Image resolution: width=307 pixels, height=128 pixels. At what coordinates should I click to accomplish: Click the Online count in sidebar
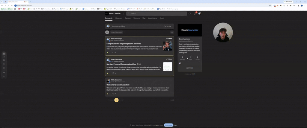click(190, 58)
